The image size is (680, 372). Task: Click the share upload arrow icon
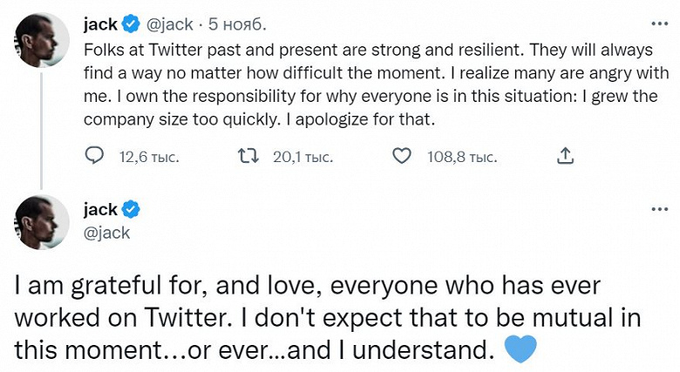pyautogui.click(x=565, y=157)
